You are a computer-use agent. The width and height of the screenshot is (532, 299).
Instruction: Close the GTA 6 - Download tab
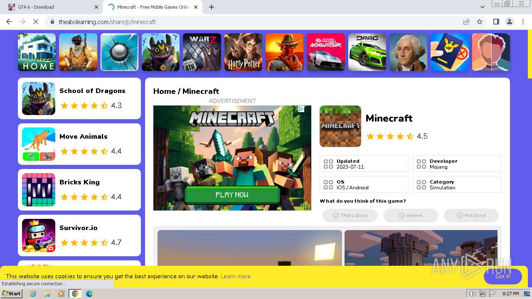point(96,7)
